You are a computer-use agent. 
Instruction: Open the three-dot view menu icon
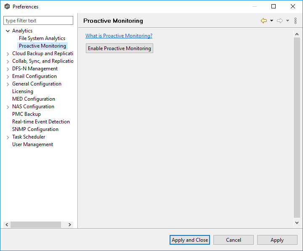(x=295, y=21)
